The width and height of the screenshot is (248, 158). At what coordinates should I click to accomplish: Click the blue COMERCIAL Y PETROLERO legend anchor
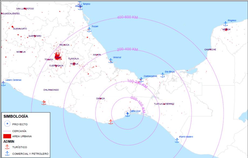pos(7,153)
